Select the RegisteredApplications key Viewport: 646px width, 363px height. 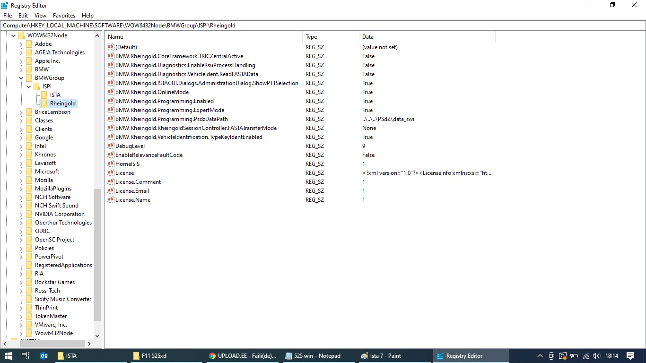pos(63,265)
